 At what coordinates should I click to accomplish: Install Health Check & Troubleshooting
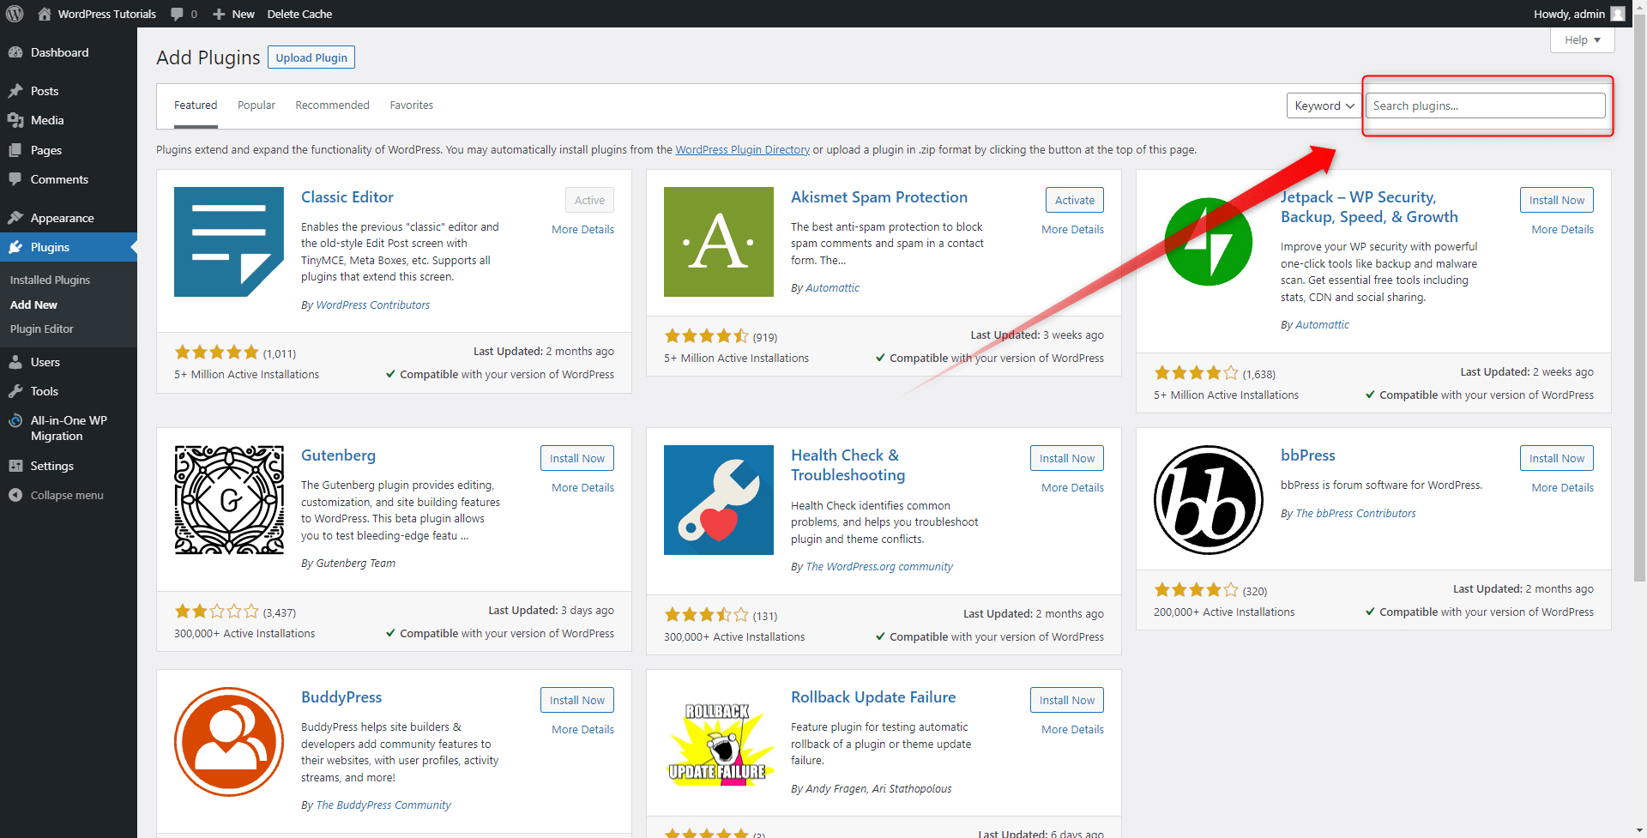pos(1066,458)
